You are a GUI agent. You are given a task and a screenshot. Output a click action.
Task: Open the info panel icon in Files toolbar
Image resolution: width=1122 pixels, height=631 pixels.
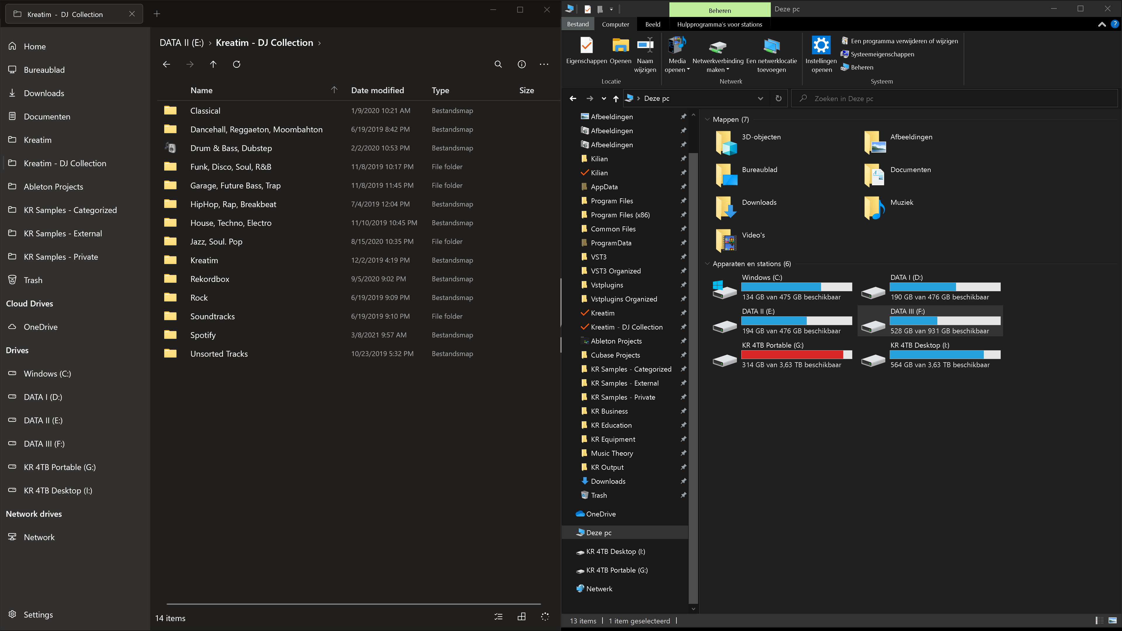coord(521,64)
